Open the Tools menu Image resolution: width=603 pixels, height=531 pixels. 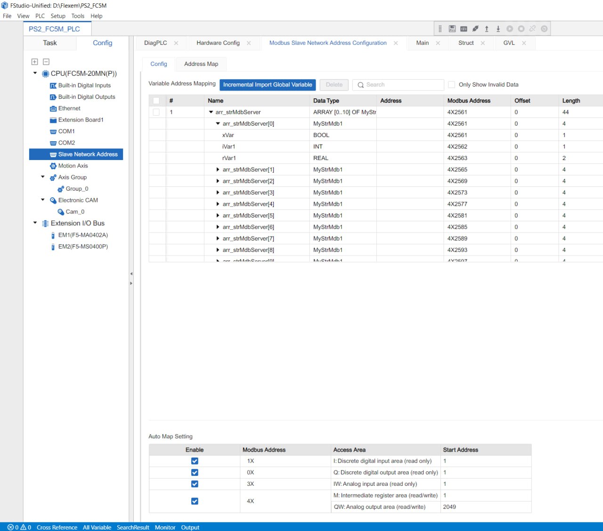point(78,16)
